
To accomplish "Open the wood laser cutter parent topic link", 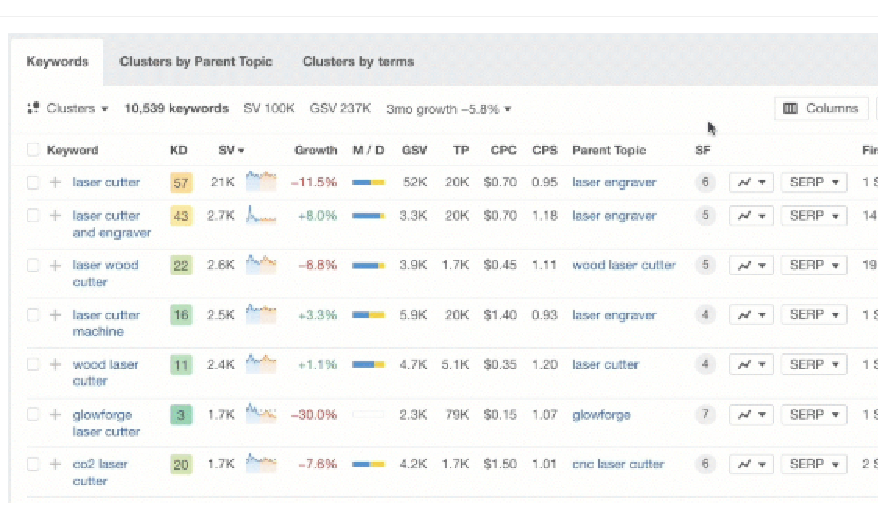I will coord(623,265).
